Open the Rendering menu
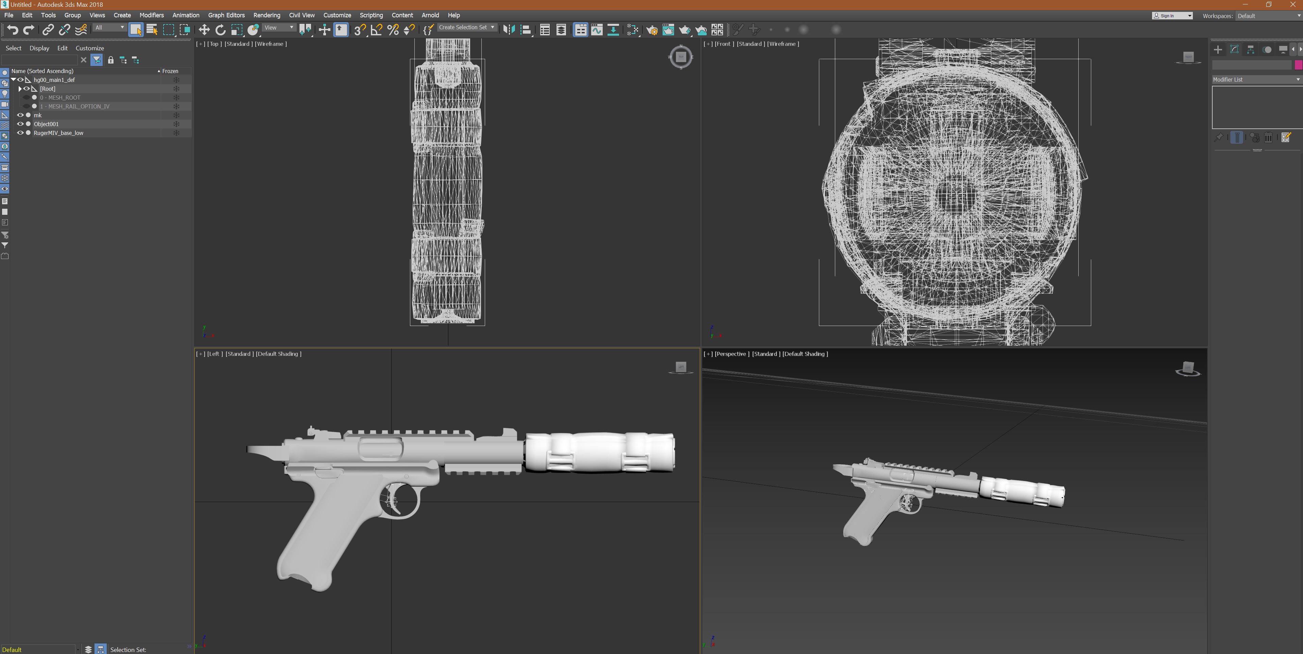The height and width of the screenshot is (654, 1303). click(x=267, y=15)
